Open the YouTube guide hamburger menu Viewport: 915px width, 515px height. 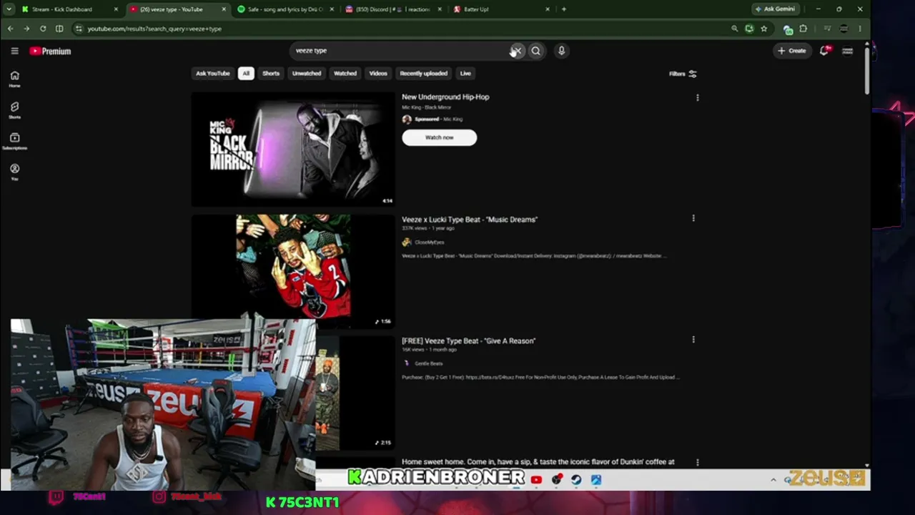point(14,51)
